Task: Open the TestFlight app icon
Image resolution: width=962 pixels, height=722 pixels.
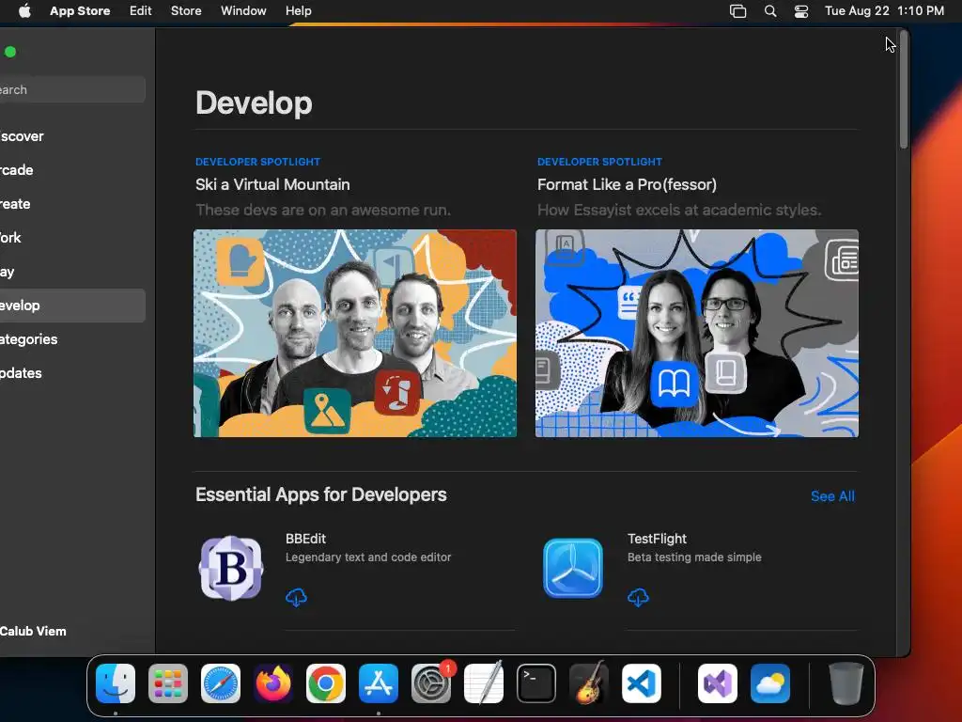Action: point(573,568)
